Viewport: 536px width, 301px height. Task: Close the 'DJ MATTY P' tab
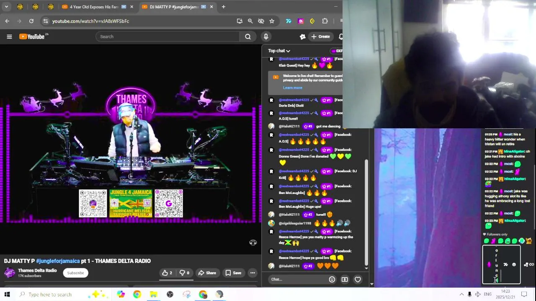click(x=211, y=7)
